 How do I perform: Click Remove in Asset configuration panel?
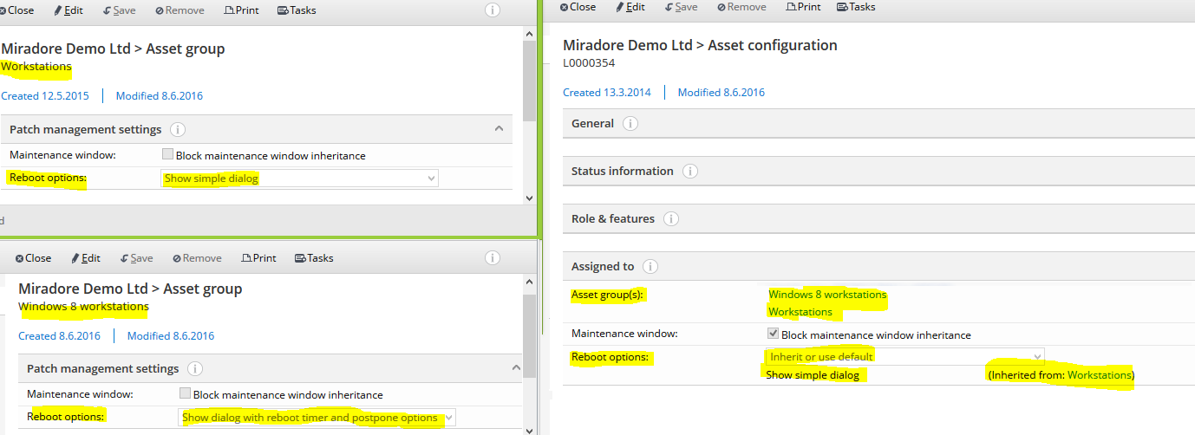pos(741,7)
